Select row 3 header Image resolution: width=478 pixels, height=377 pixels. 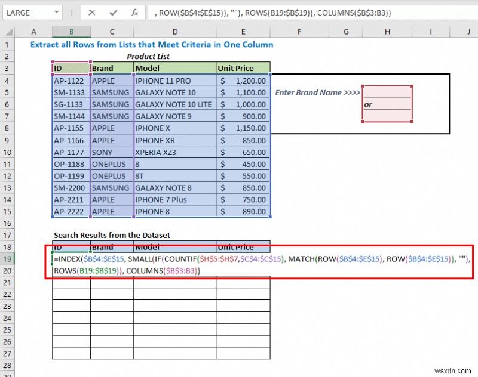tap(7, 68)
